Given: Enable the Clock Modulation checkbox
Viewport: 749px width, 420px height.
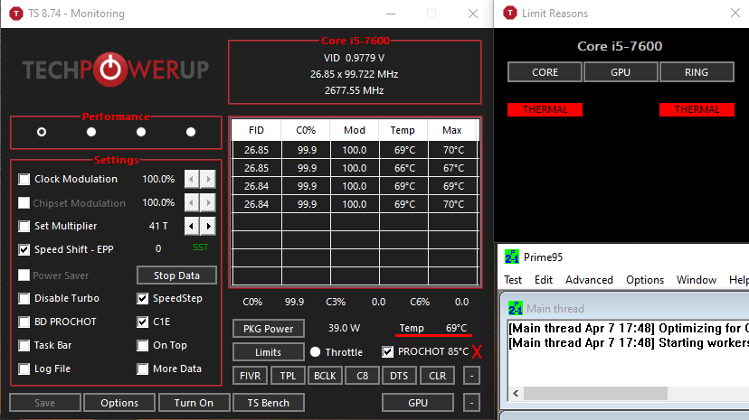Looking at the screenshot, I should click(x=24, y=179).
